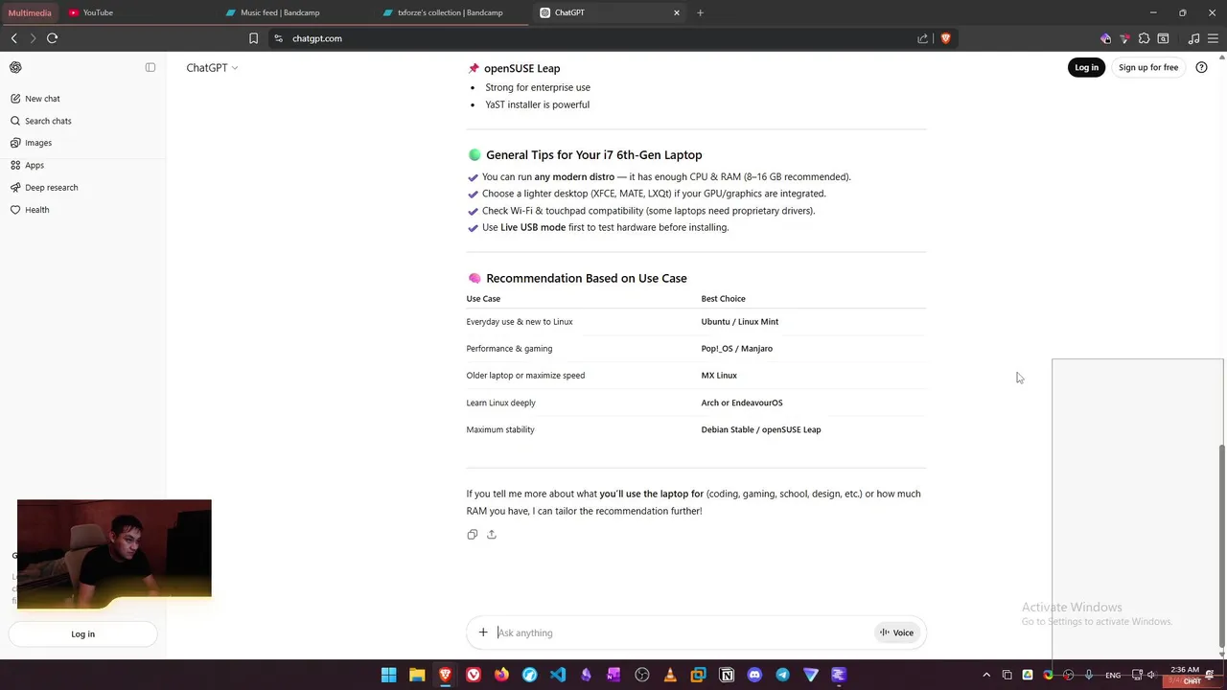Collapse the sidebar with the panel icon
The width and height of the screenshot is (1227, 690).
tap(150, 67)
